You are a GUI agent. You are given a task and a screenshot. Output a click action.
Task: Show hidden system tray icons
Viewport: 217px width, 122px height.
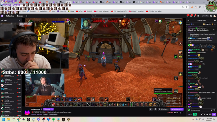tap(193, 119)
